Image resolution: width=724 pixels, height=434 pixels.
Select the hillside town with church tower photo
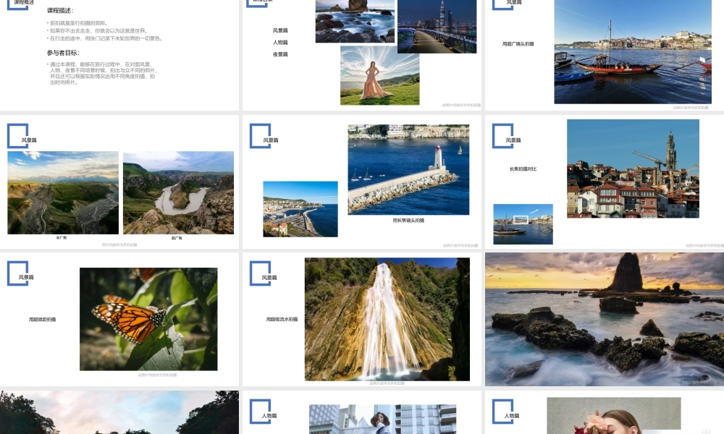(632, 169)
